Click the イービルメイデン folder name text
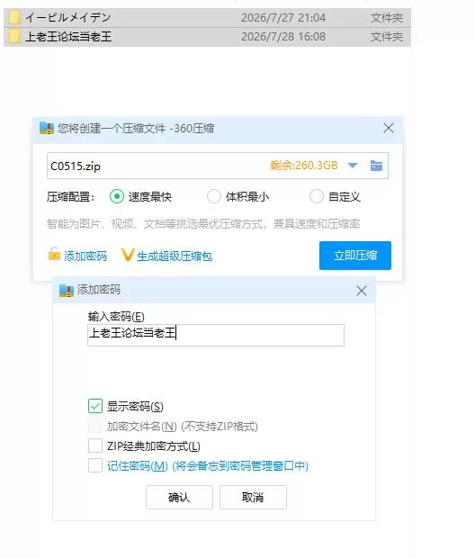This screenshot has width=475, height=558. (x=68, y=17)
